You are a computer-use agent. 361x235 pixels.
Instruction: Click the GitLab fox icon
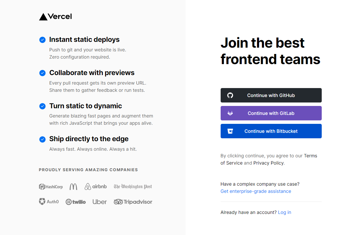230,113
